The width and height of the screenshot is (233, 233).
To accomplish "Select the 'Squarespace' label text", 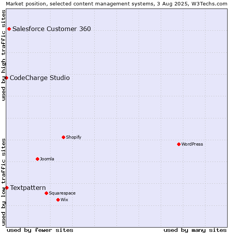I will click(62, 193).
